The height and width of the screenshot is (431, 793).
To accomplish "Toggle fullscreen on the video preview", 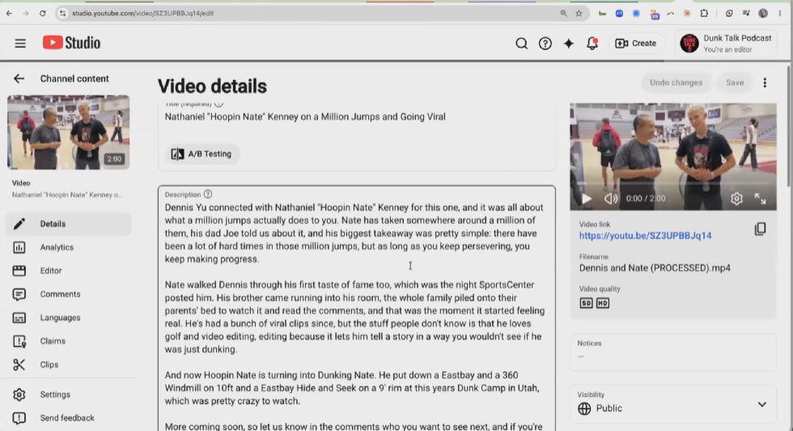I will point(760,199).
